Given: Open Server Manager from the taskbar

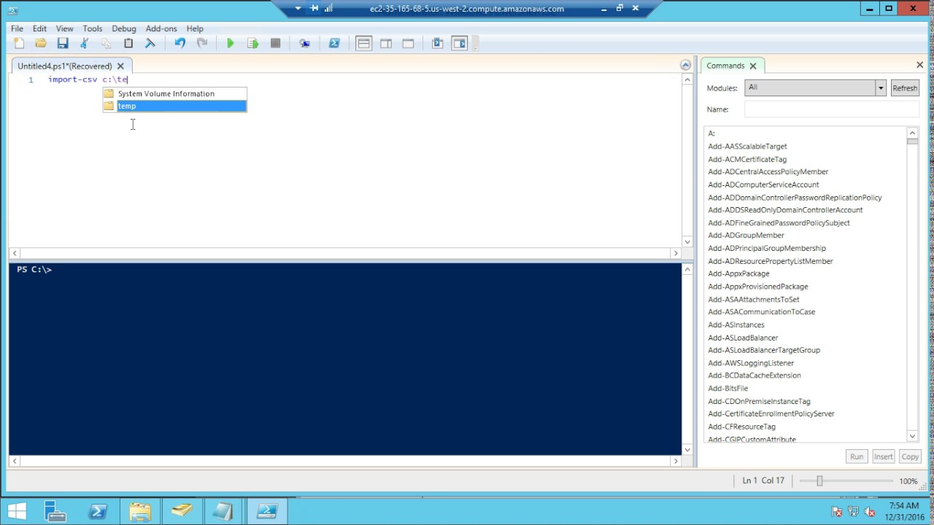Looking at the screenshot, I should point(54,510).
